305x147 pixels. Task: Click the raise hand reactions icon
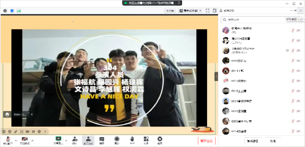(x=131, y=140)
